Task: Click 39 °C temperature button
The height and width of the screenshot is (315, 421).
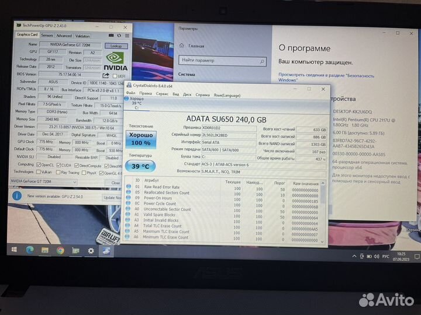Action: pos(140,166)
